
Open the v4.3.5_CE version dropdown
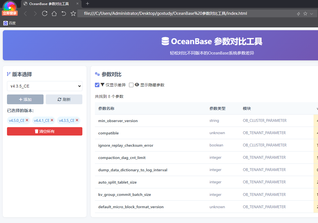45,86
